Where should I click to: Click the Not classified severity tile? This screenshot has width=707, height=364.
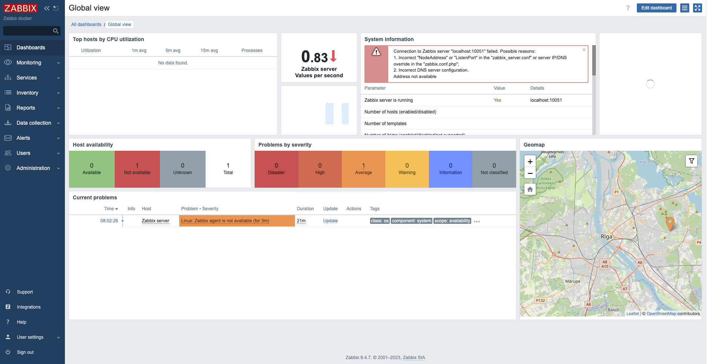[494, 169]
